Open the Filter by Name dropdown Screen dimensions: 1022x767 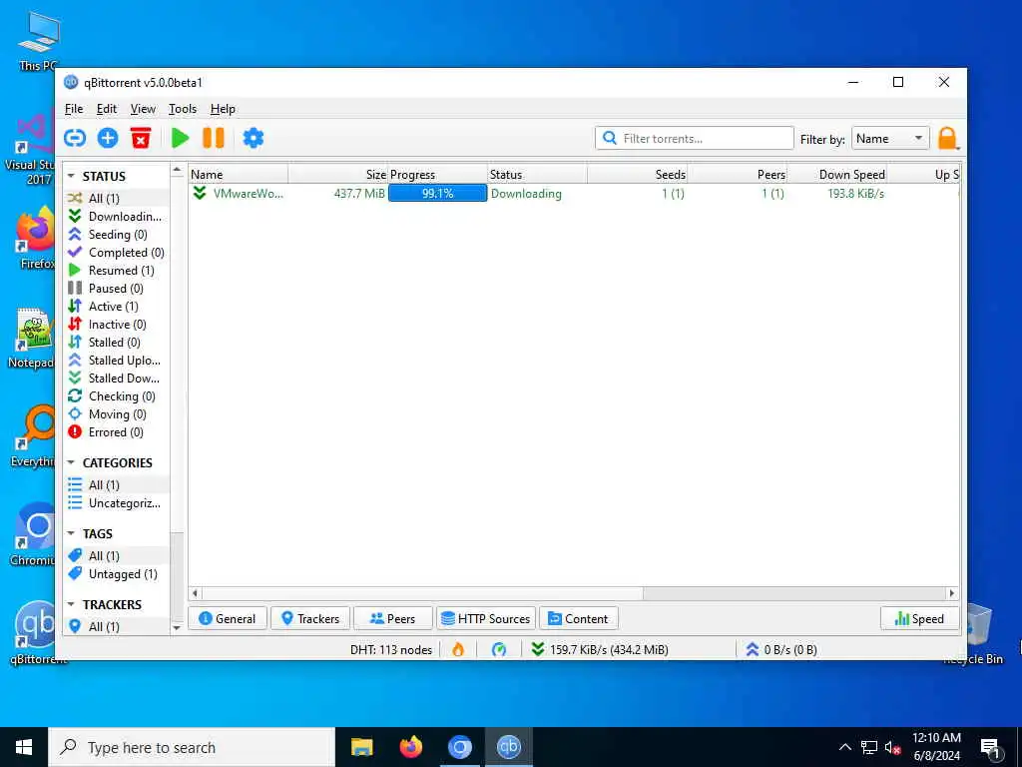pyautogui.click(x=890, y=138)
